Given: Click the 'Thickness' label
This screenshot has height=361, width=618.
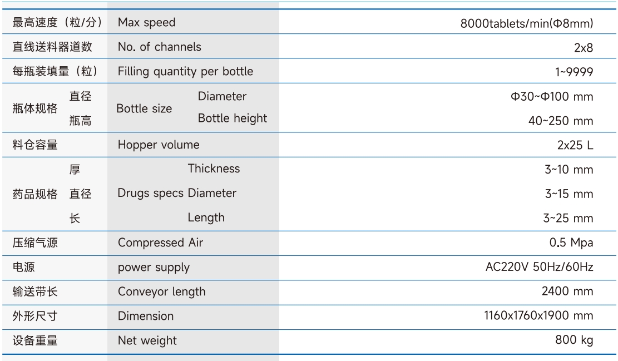Looking at the screenshot, I should 214,169.
